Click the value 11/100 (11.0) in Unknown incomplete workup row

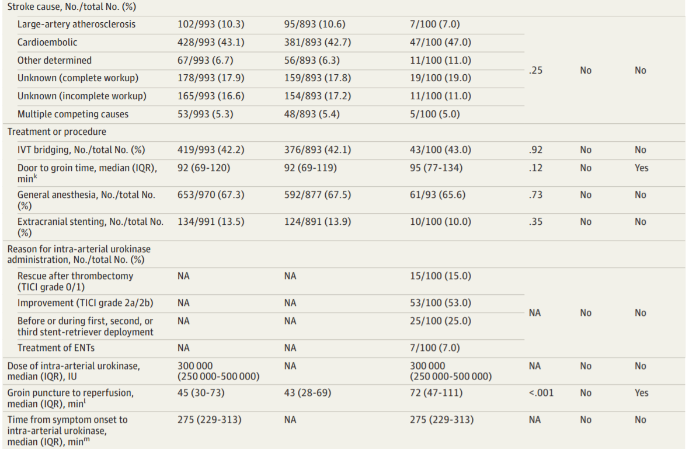click(x=440, y=96)
